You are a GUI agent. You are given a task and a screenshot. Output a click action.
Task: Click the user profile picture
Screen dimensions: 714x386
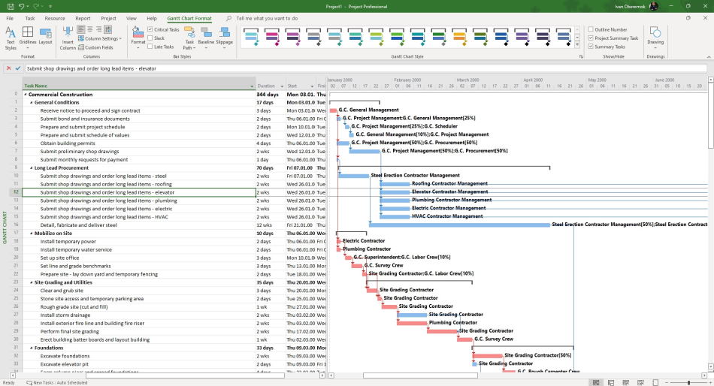pos(653,6)
